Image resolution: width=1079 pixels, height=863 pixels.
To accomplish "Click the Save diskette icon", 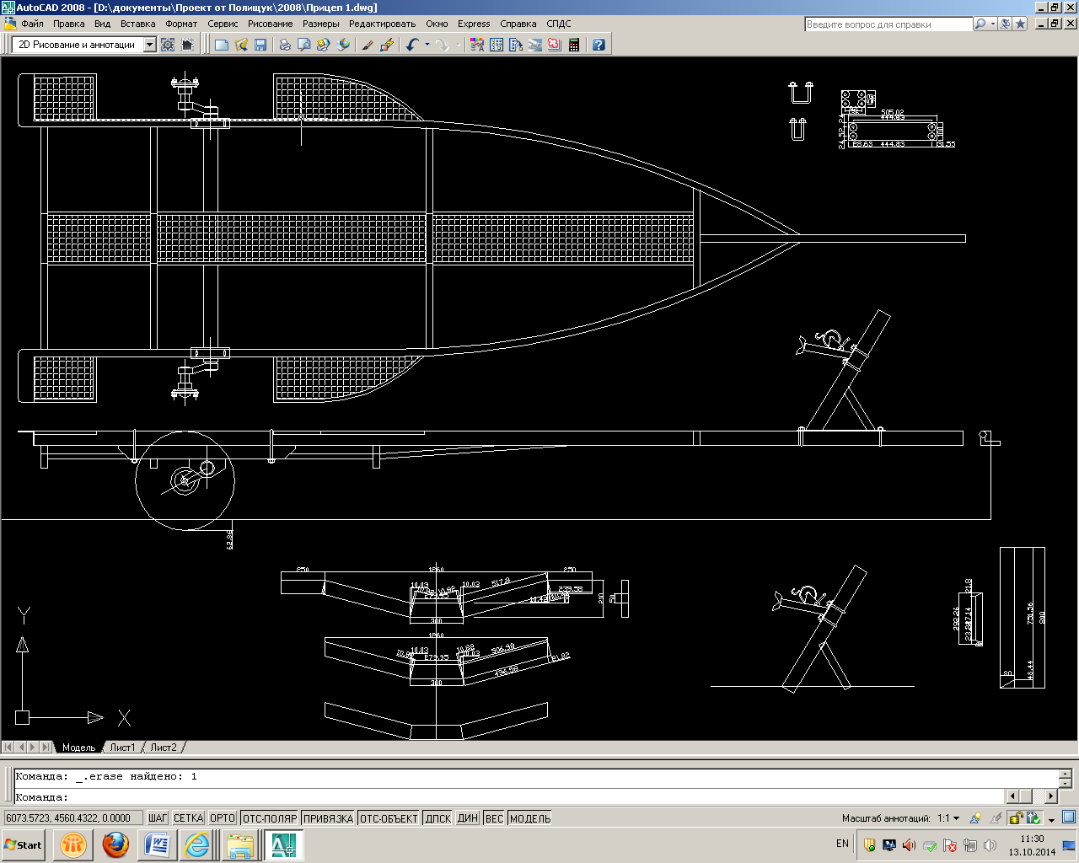I will click(260, 45).
